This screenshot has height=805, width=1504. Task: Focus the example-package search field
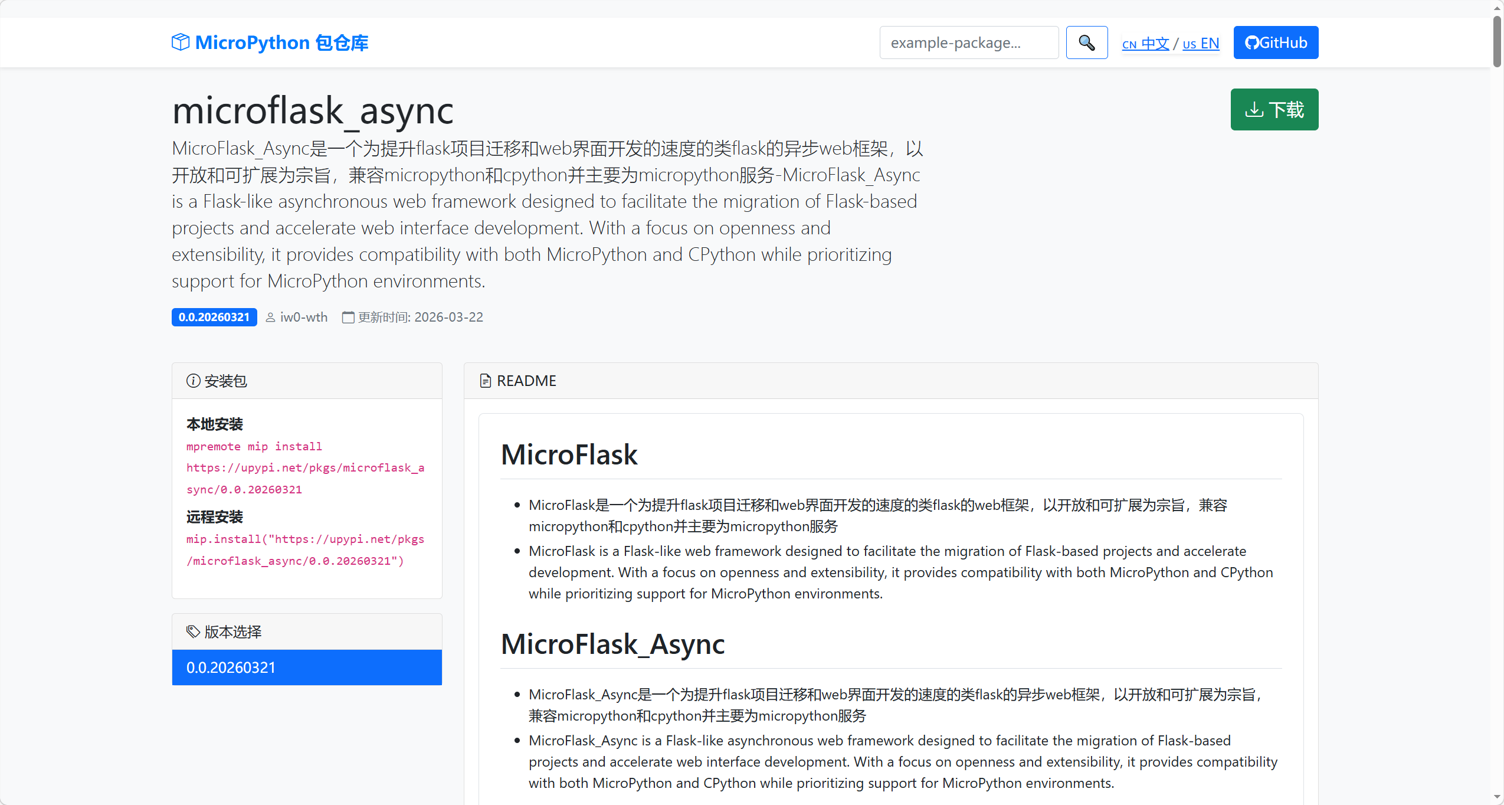(x=969, y=42)
